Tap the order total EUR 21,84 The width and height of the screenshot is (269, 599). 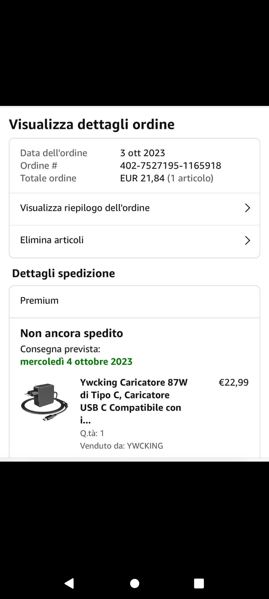142,178
